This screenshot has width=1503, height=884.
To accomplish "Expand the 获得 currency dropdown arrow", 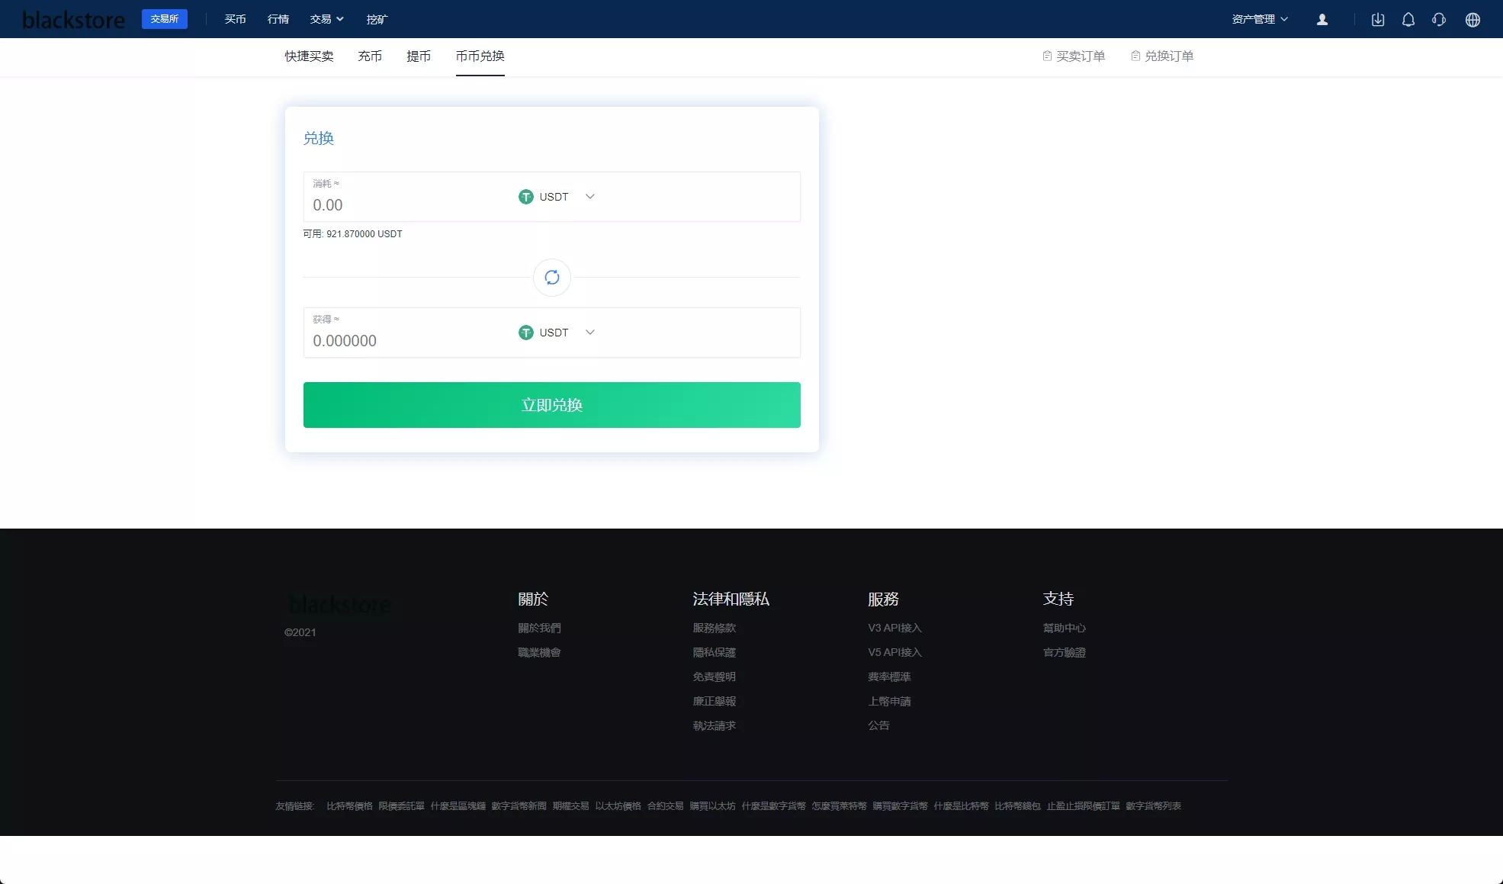I will click(589, 333).
